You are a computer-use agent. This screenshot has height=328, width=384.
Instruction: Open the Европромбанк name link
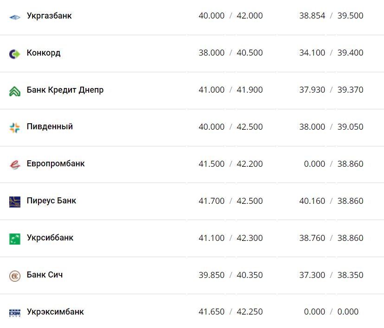(56, 164)
